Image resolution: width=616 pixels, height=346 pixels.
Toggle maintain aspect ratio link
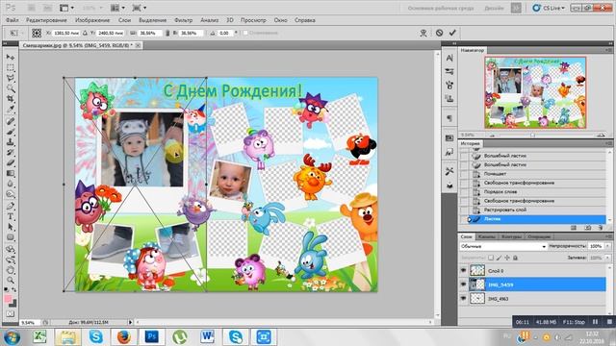(167, 34)
